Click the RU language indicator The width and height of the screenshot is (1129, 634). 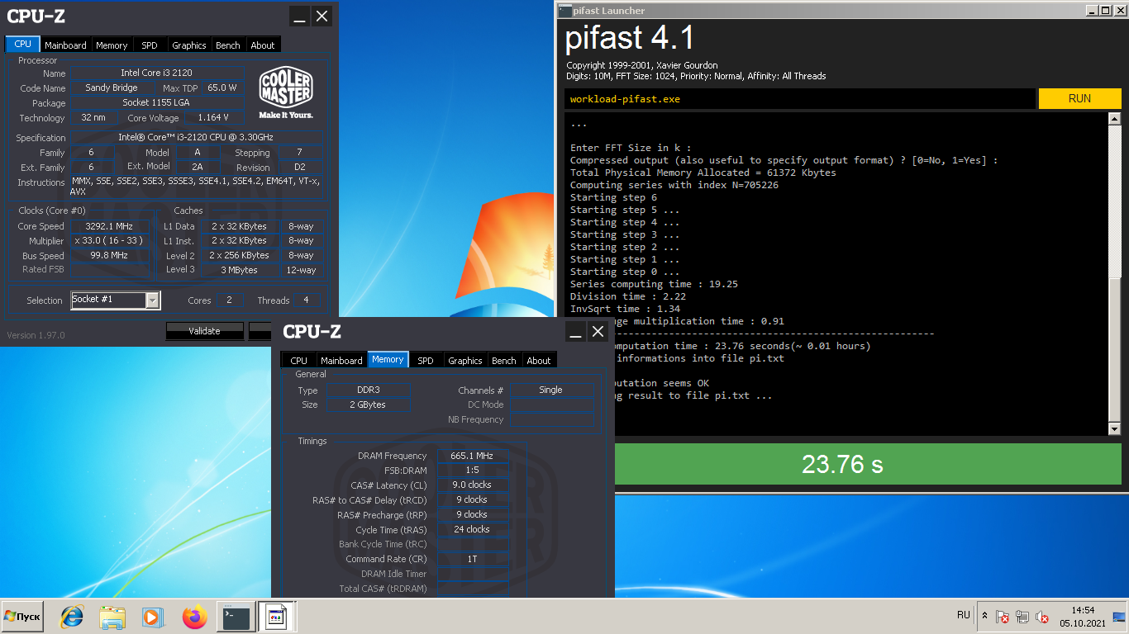963,616
